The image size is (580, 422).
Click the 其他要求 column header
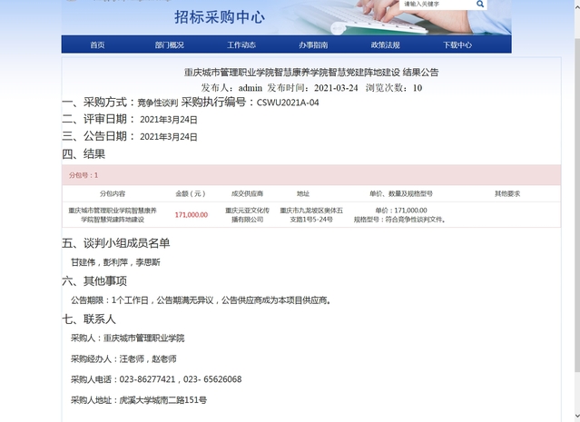(x=507, y=193)
